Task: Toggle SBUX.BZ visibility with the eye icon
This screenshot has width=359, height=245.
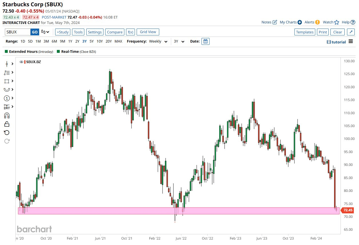Action: pos(21,62)
